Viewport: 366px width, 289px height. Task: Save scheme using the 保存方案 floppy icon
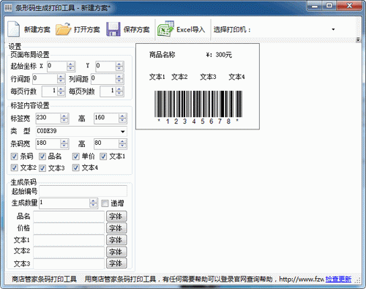(113, 29)
